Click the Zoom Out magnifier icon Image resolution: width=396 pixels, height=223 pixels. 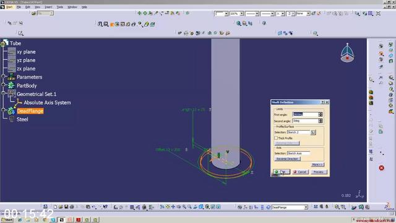(x=190, y=207)
